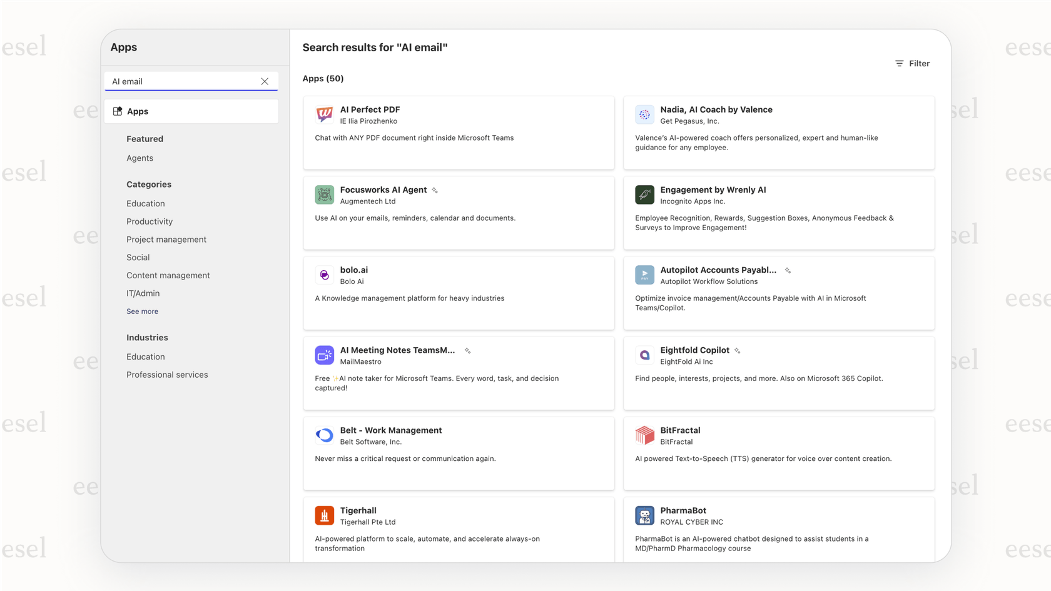The width and height of the screenshot is (1051, 591).
Task: Open the Professional services industry filter
Action: tap(167, 375)
